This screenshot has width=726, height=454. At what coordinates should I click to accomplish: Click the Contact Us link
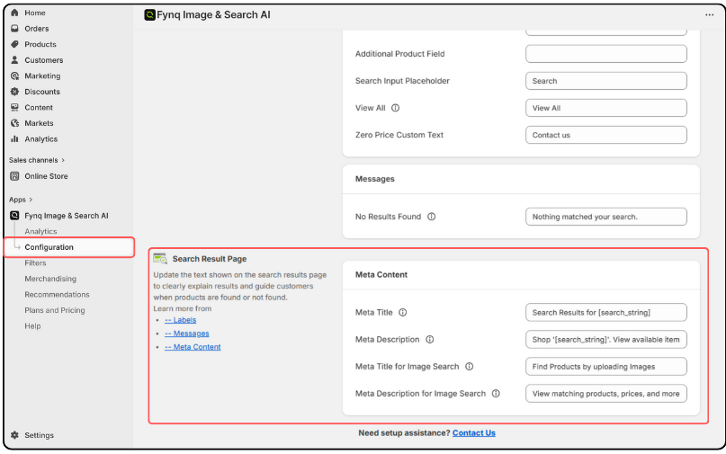coord(474,432)
